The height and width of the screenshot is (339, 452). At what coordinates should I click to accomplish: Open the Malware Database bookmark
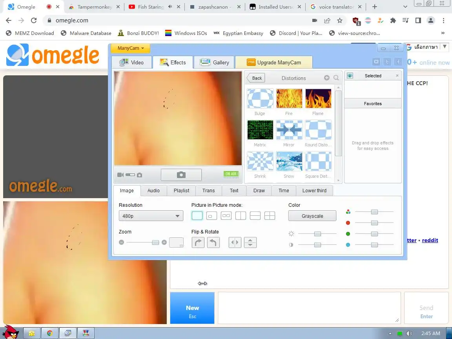[86, 33]
